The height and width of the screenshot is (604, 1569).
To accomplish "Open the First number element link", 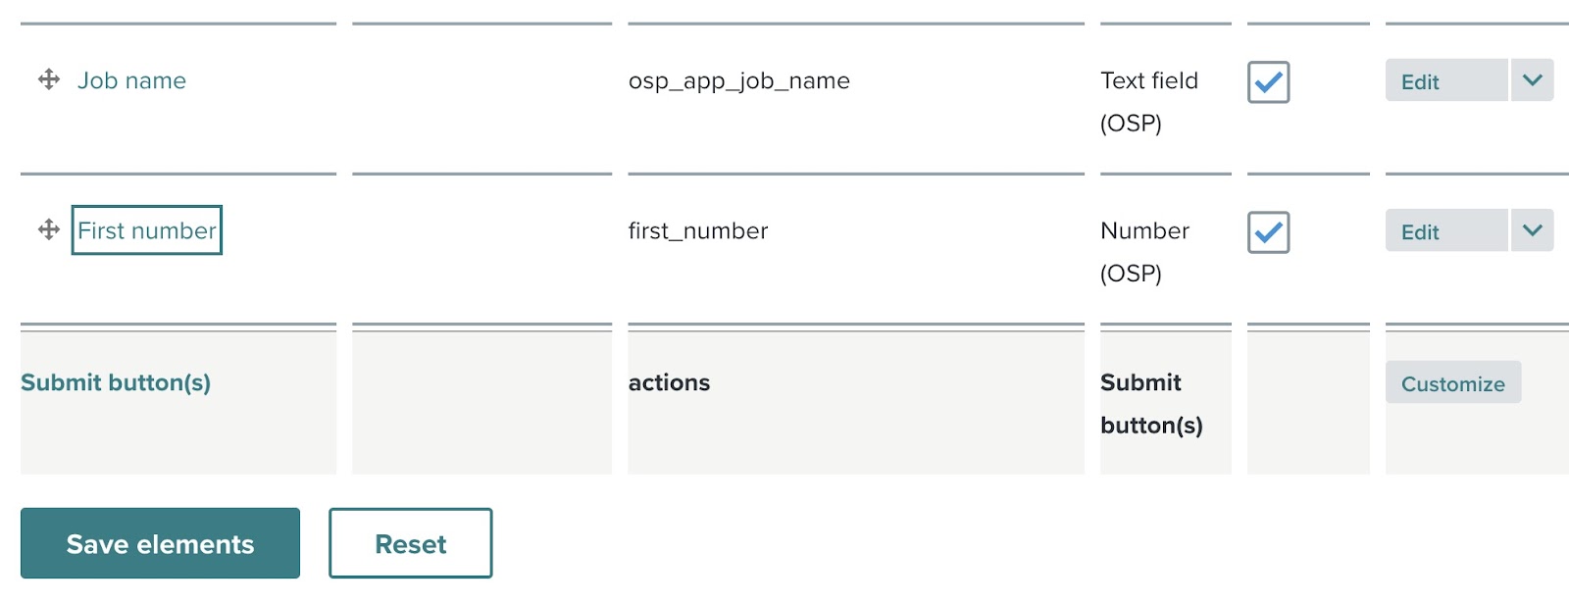I will point(146,230).
